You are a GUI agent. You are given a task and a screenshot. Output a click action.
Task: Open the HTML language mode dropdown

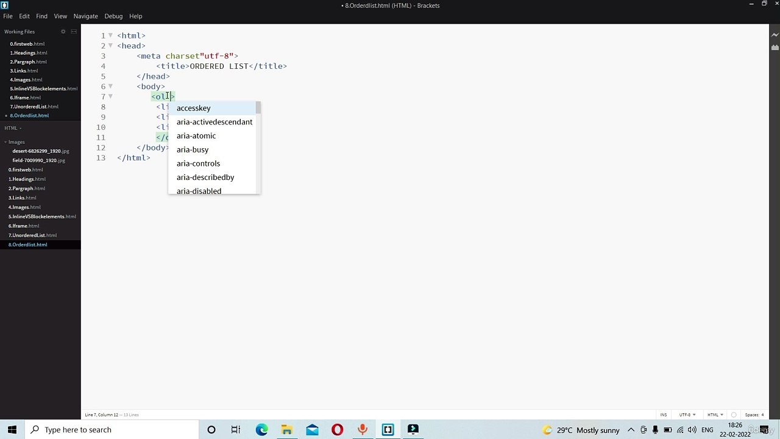tap(715, 415)
